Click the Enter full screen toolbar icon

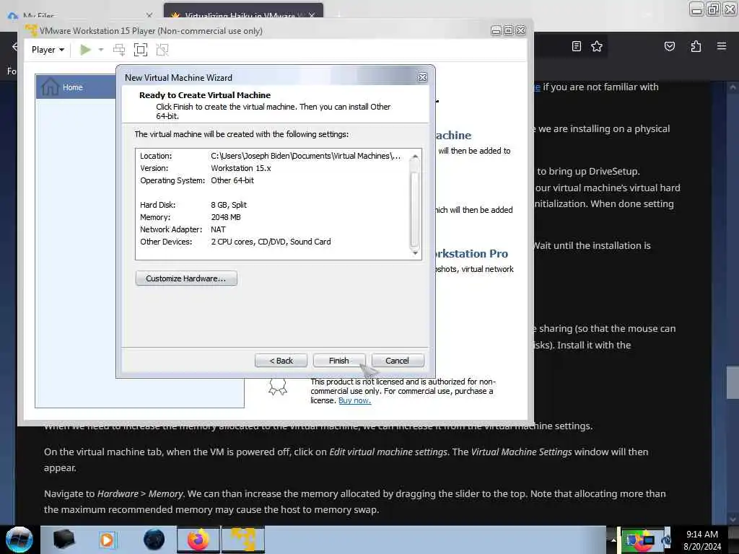click(x=141, y=50)
